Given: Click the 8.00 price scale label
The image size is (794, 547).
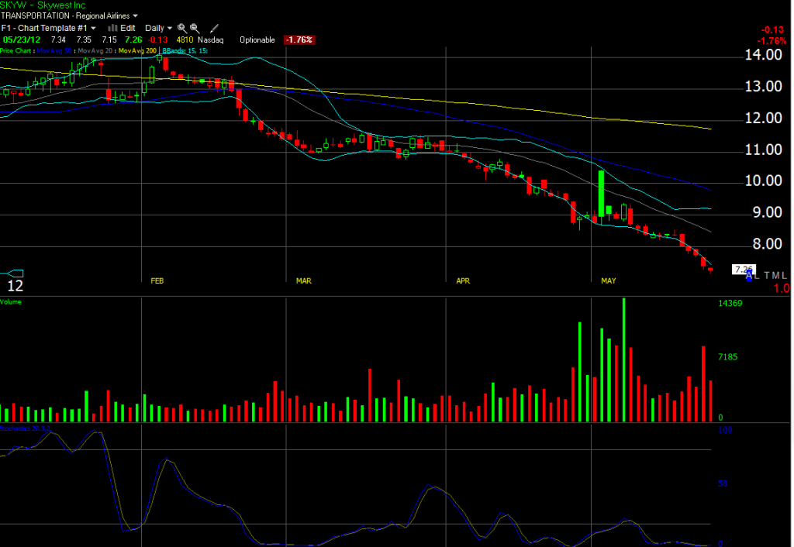Looking at the screenshot, I should [x=767, y=244].
